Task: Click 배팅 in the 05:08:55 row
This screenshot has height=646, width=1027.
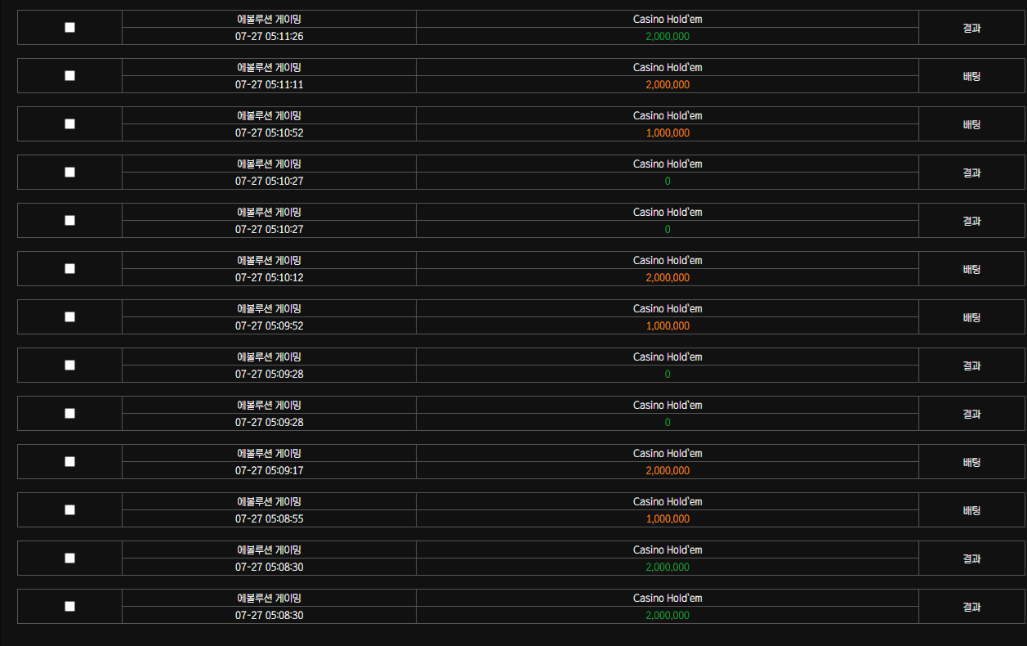Action: (x=971, y=510)
